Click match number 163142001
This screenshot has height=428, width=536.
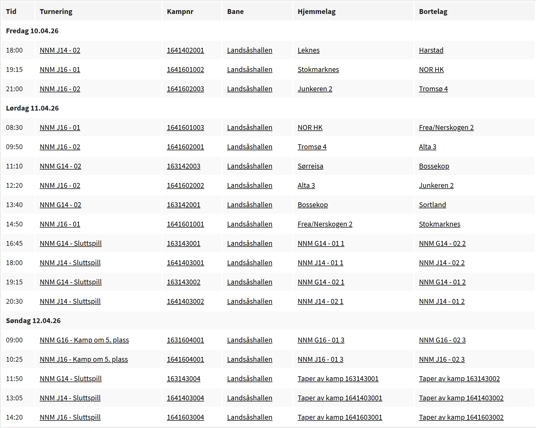183,205
